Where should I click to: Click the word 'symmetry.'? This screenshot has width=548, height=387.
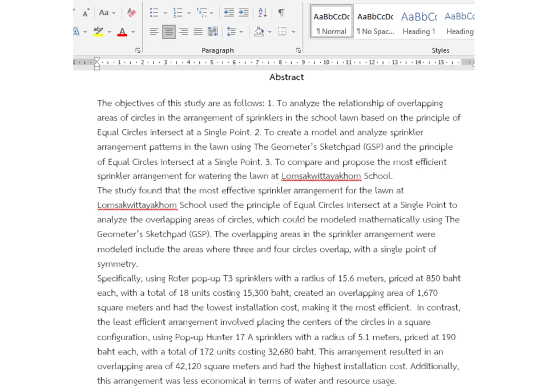coord(118,264)
